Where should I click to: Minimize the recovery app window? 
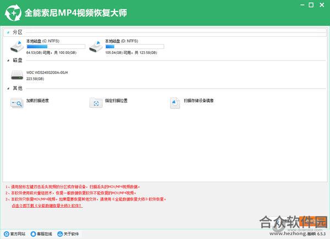[x=302, y=5]
